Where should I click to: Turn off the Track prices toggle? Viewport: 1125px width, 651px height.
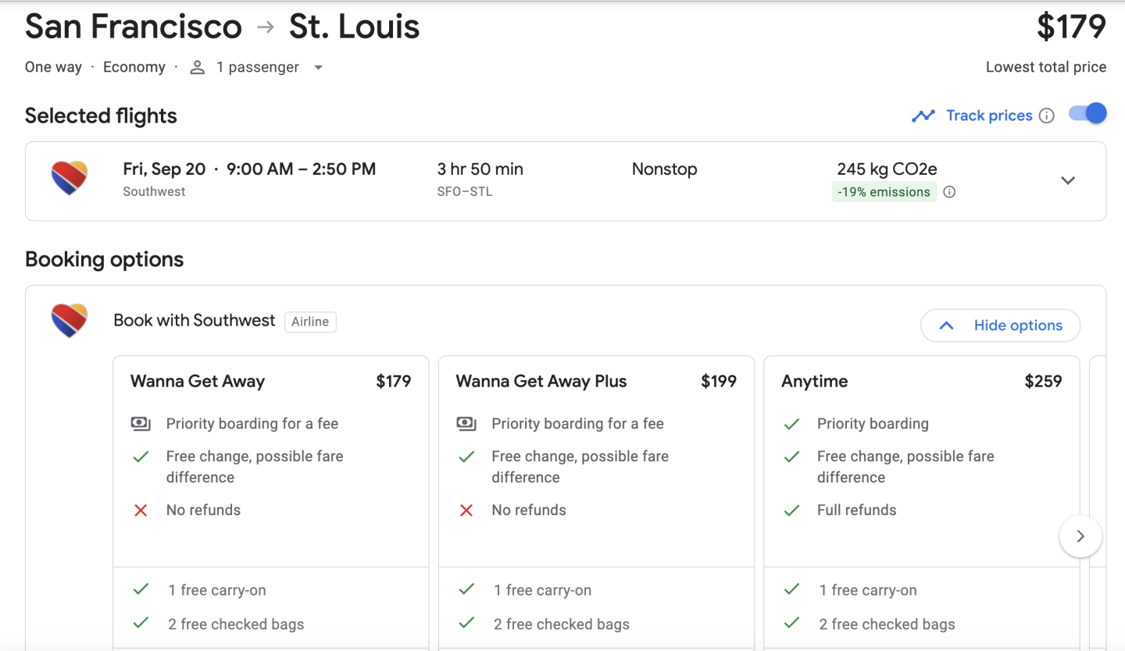[x=1087, y=114]
